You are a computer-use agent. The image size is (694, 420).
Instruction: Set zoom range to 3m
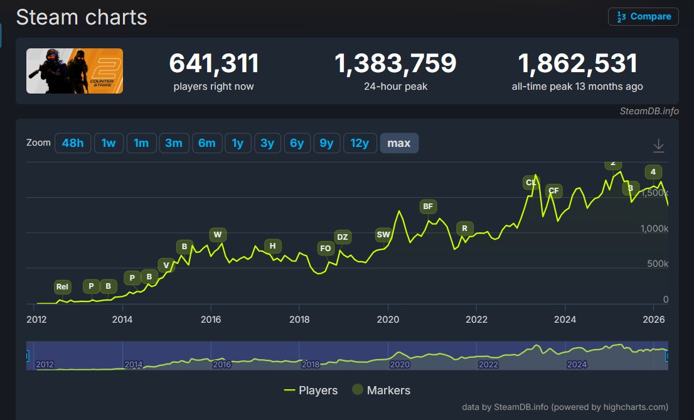174,143
